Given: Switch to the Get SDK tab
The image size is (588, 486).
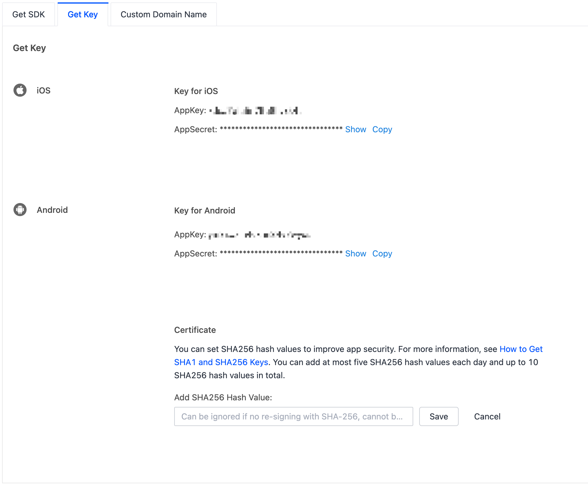Looking at the screenshot, I should coord(29,14).
